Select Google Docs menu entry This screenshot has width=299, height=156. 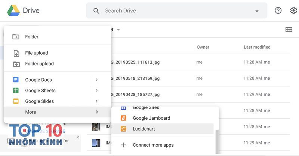tap(58, 80)
